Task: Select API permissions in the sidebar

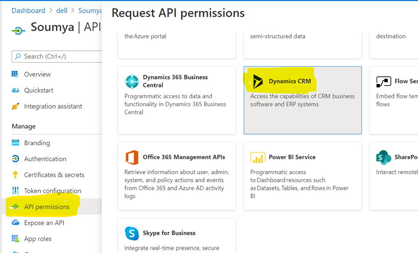Action: tap(47, 207)
